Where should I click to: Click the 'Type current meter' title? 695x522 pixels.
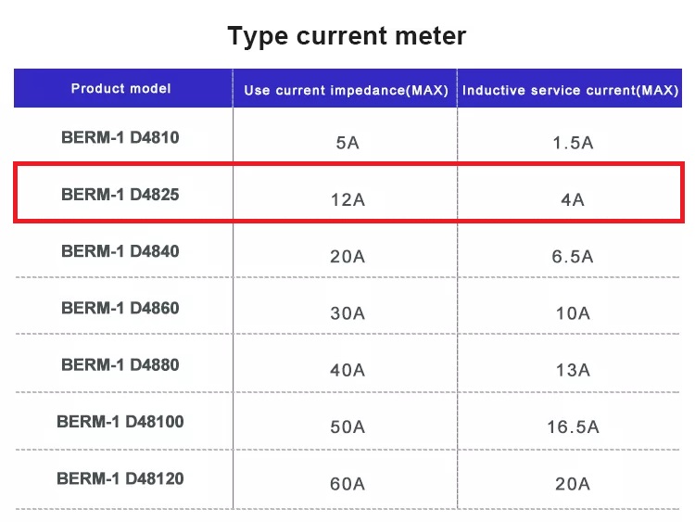pos(347,36)
